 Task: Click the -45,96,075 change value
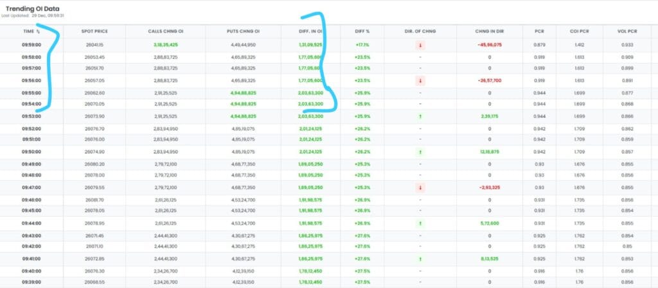click(490, 45)
